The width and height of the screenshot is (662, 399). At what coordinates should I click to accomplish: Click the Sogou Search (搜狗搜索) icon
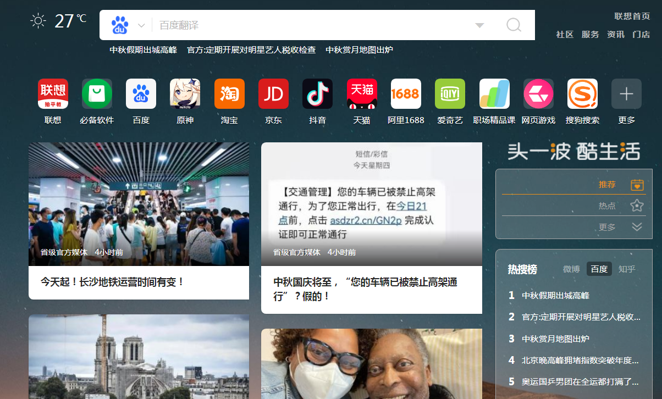(x=582, y=94)
